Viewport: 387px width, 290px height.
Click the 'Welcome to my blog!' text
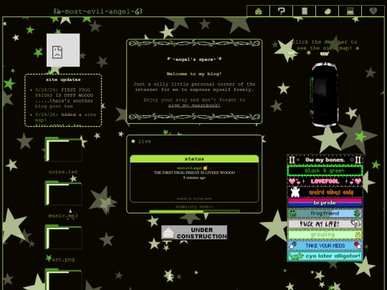pos(194,74)
